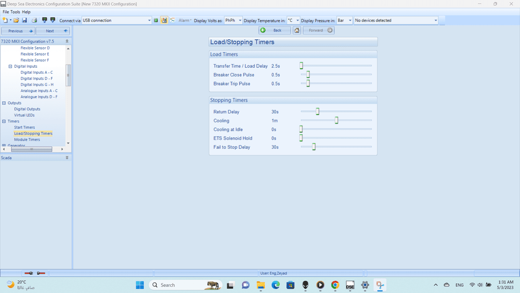Click the highlighted orange toolbar icon

tap(164, 20)
